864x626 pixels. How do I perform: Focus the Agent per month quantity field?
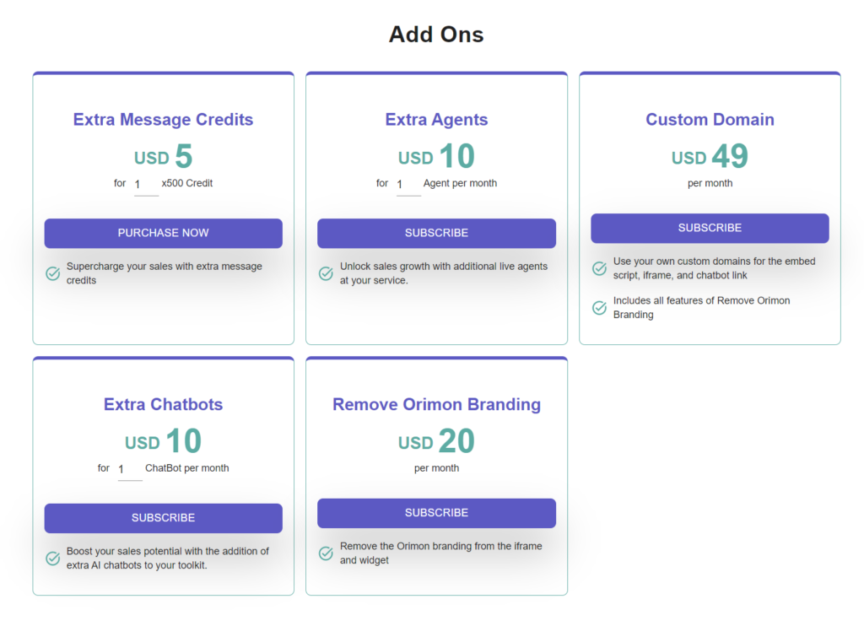click(x=408, y=185)
